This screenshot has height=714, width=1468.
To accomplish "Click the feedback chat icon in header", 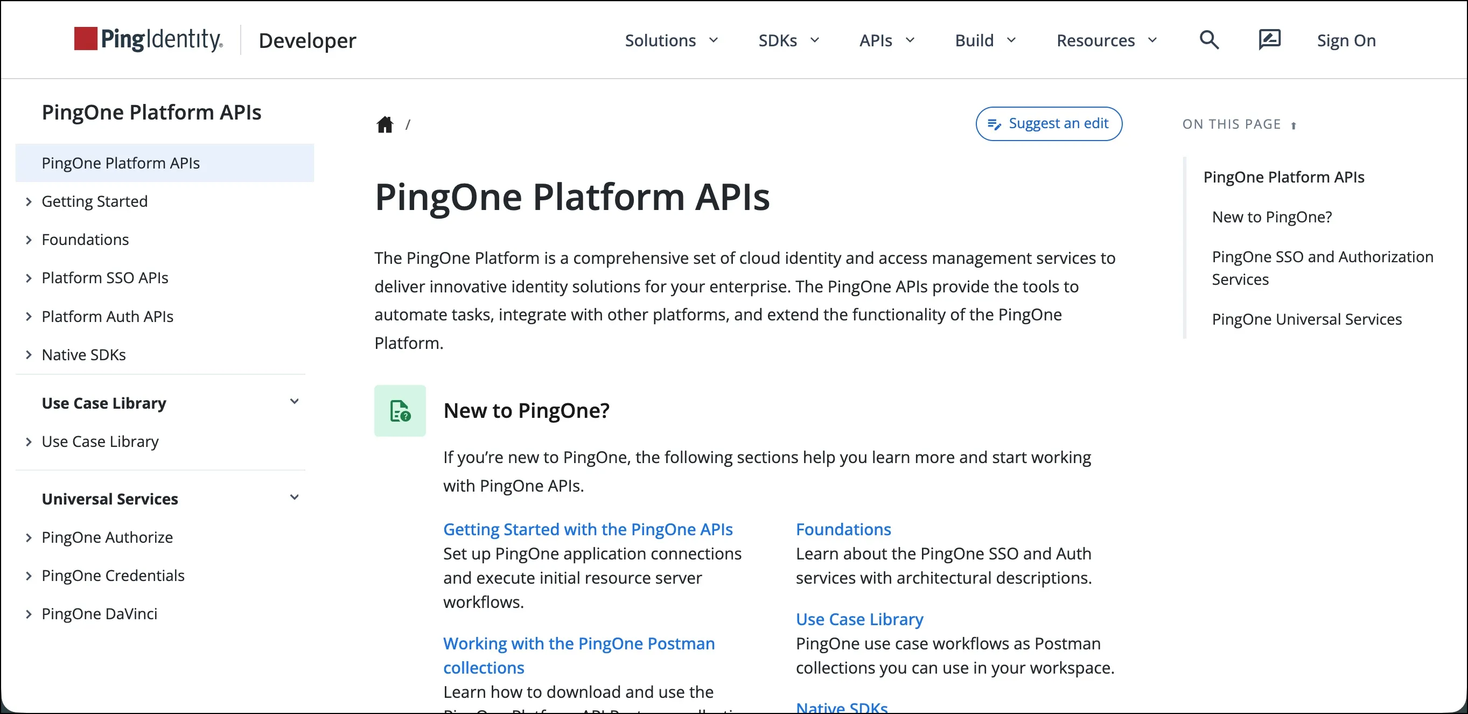I will pyautogui.click(x=1269, y=39).
